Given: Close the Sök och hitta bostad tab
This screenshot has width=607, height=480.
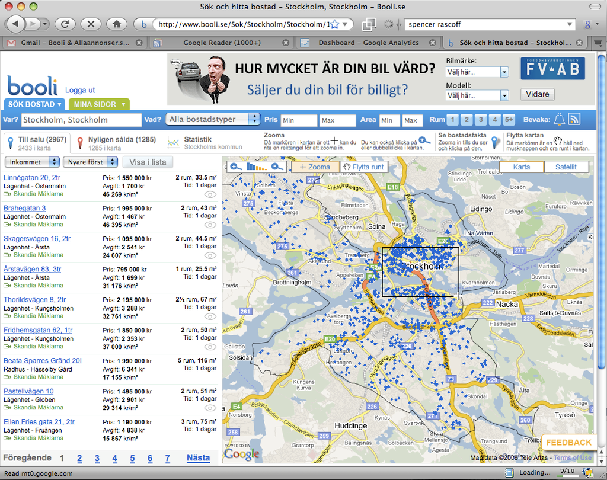Looking at the screenshot, I should [x=579, y=43].
